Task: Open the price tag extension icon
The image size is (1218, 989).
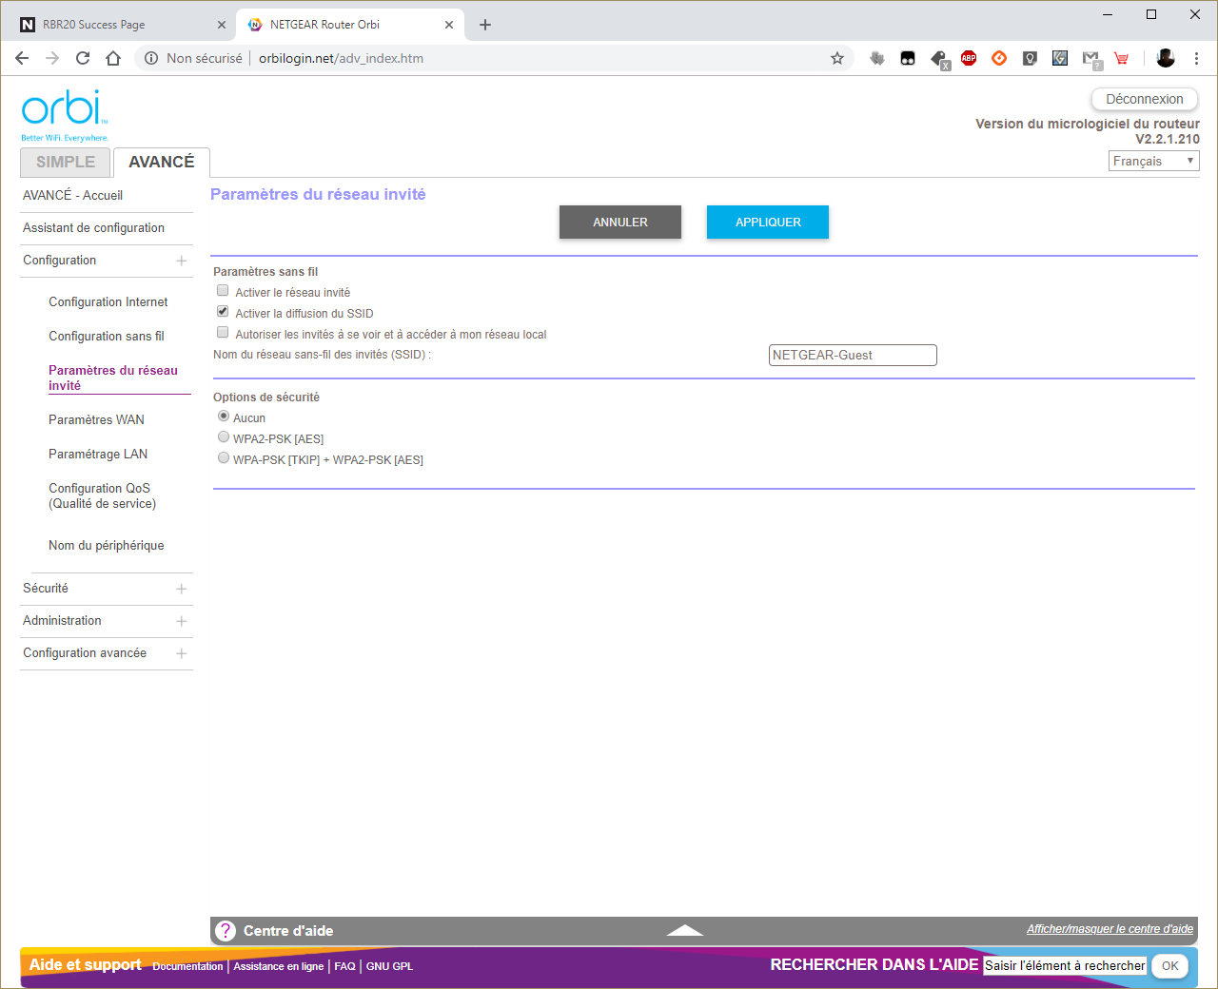Action: click(939, 59)
